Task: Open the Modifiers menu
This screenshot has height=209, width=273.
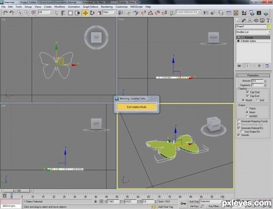Action: [60, 7]
